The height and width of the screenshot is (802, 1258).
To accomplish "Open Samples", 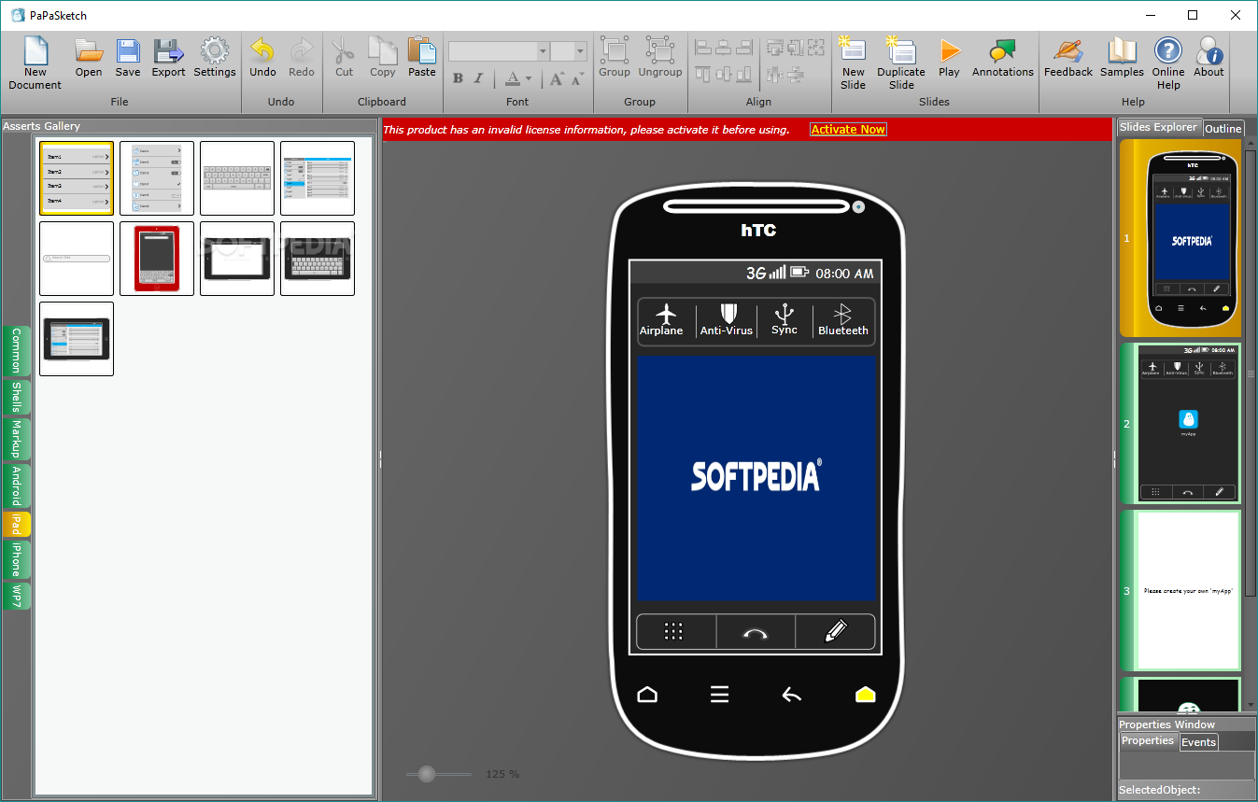I will click(1122, 58).
